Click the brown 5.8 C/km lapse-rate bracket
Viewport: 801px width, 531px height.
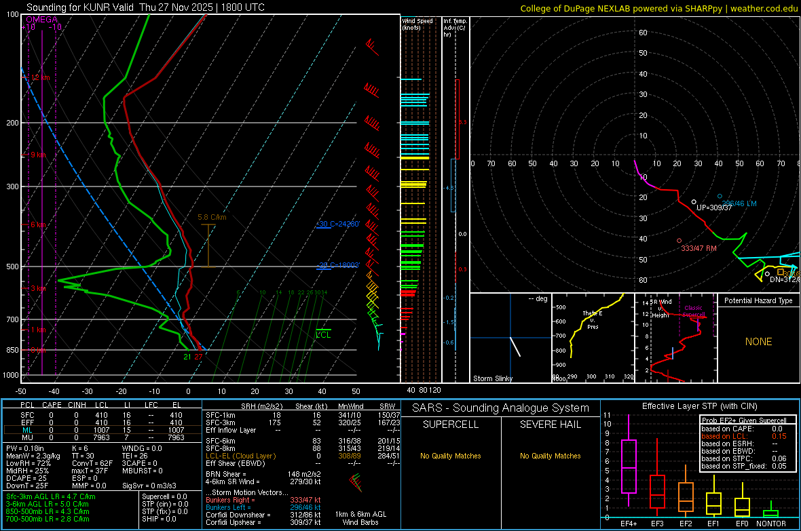[208, 245]
